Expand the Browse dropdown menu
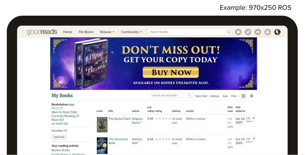305x155 pixels. coord(107,32)
